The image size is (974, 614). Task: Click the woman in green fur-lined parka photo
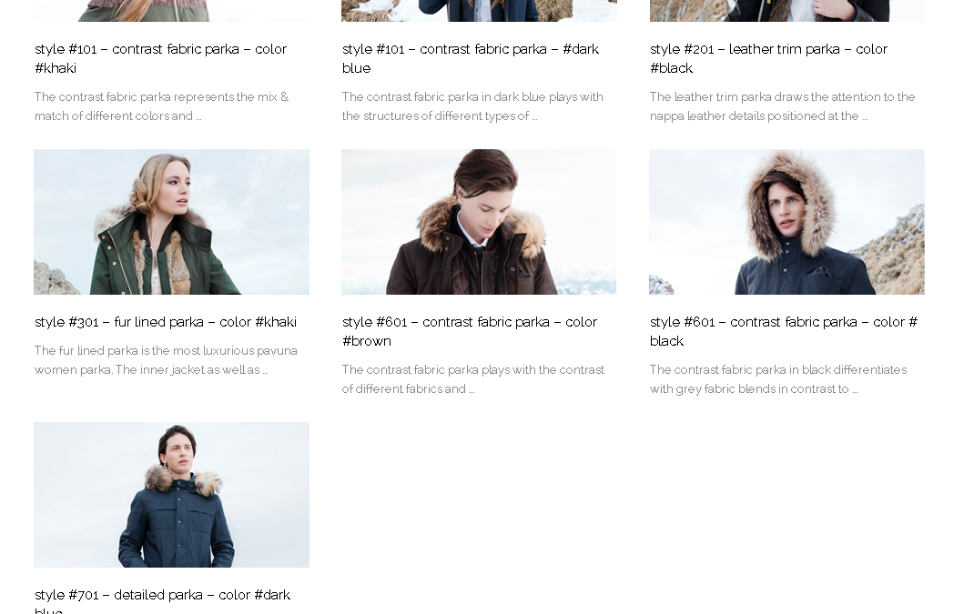point(171,222)
